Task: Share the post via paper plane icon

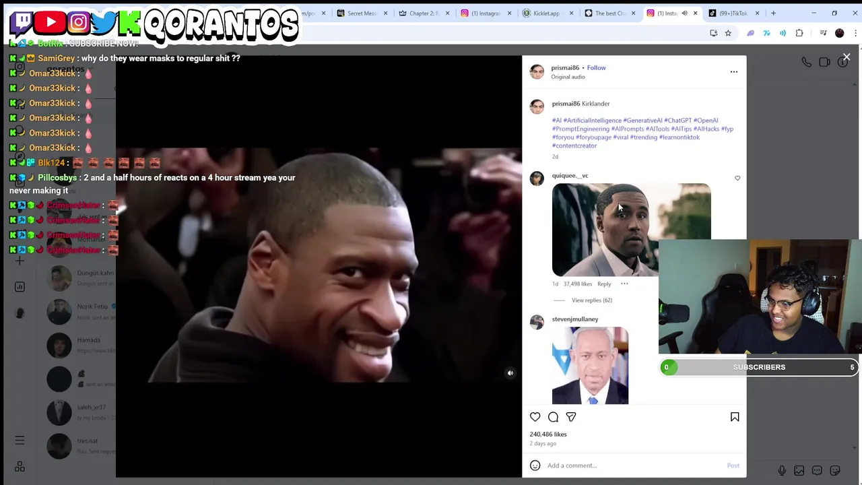Action: 571,417
